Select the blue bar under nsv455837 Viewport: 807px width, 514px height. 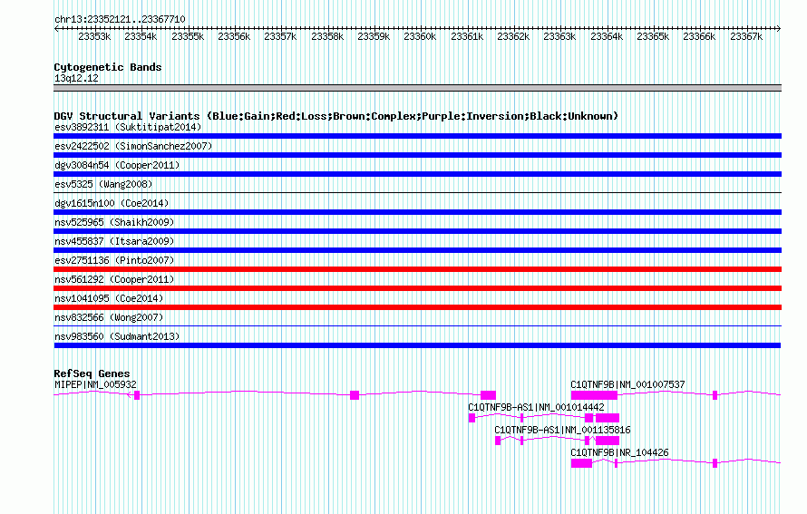click(x=417, y=250)
